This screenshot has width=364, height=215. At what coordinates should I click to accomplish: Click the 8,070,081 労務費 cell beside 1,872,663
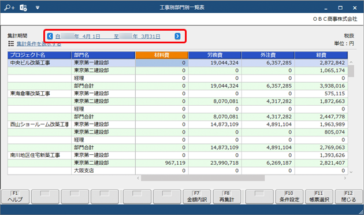[x=215, y=101]
